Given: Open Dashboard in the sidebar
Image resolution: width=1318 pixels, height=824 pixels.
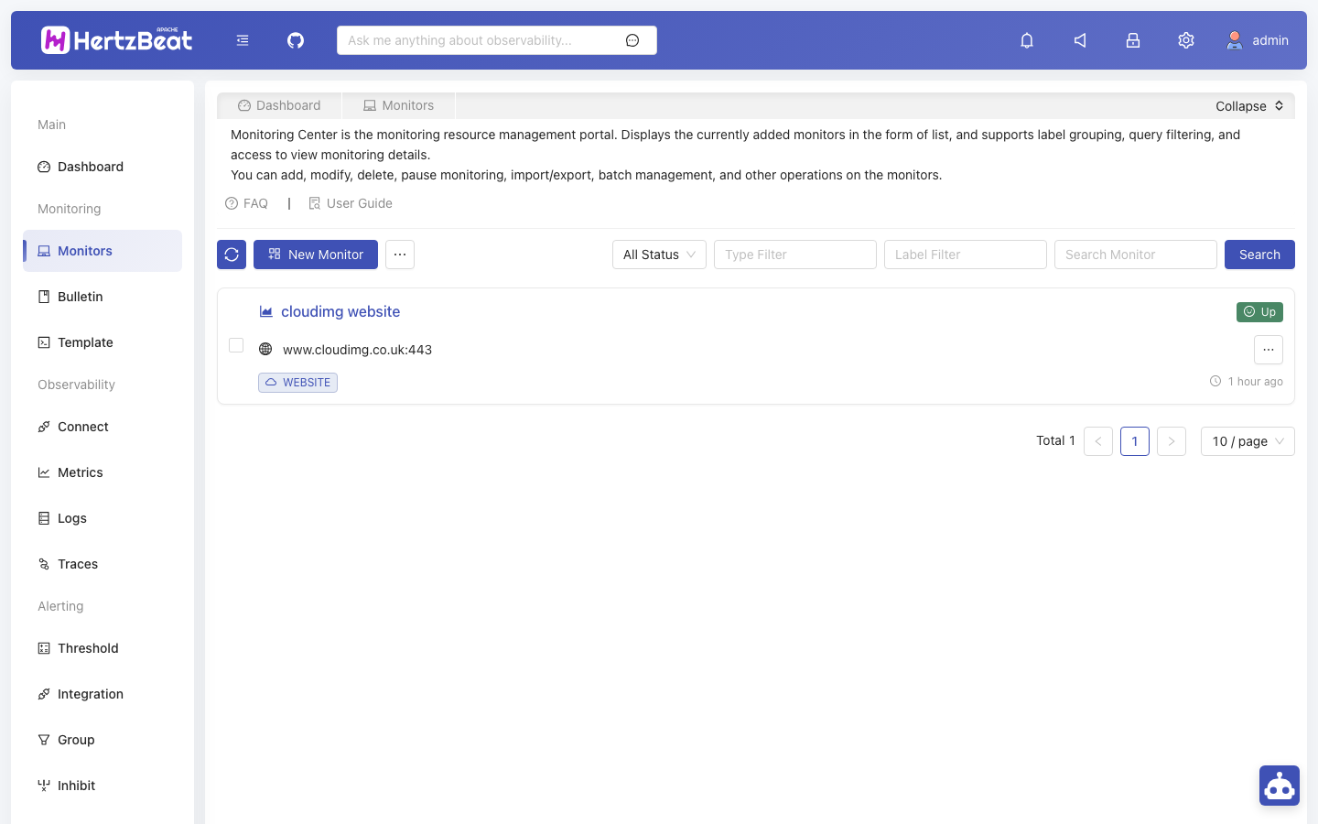Looking at the screenshot, I should point(103,167).
